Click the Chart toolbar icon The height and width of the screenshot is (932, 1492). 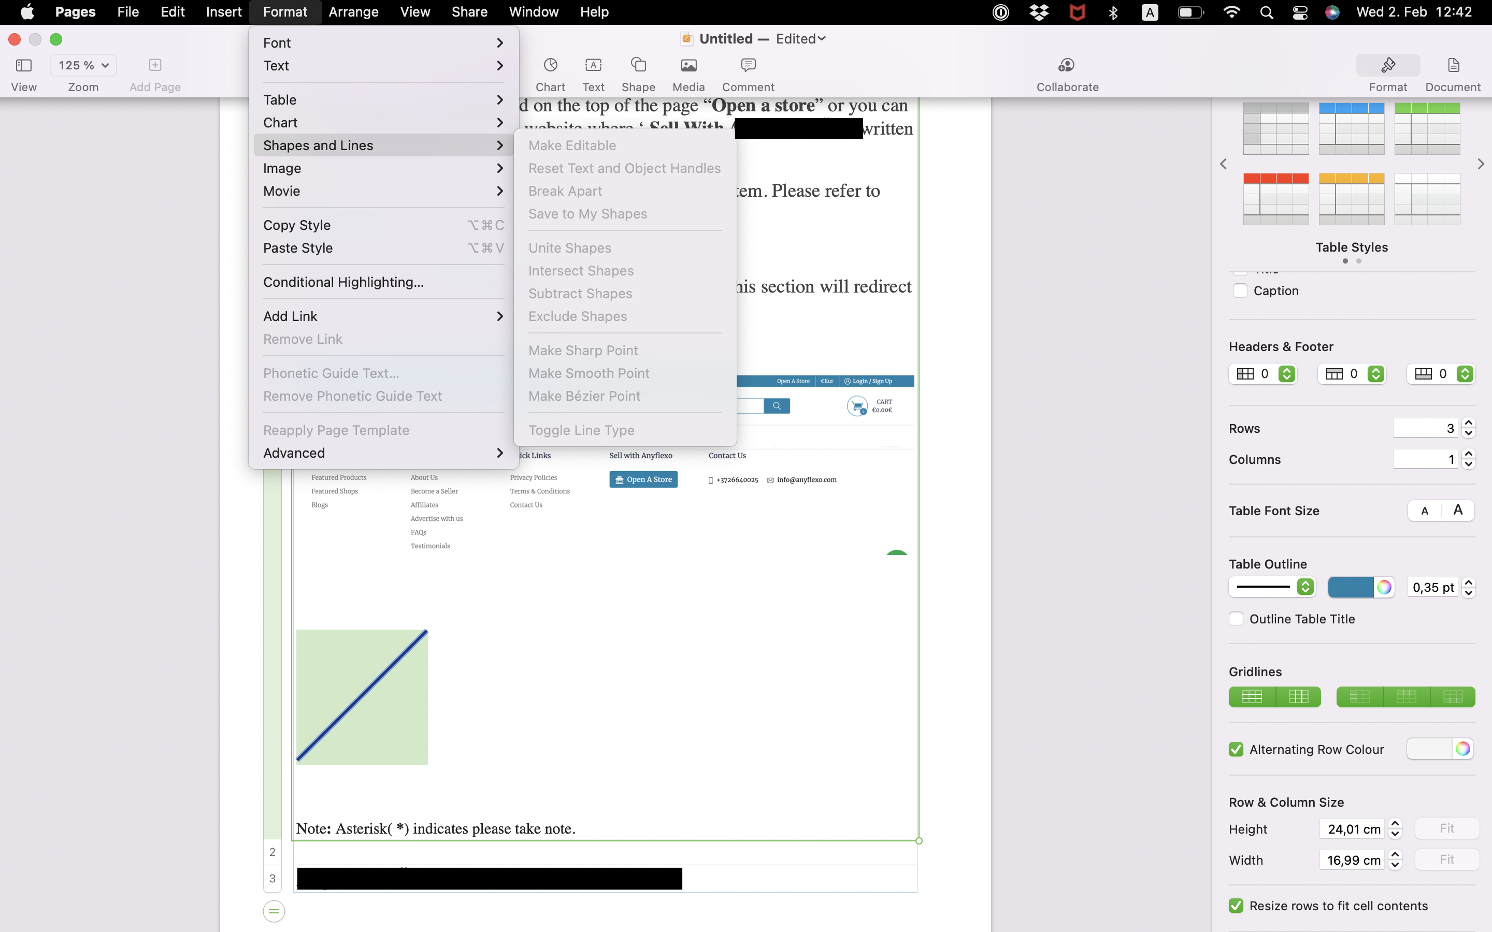550,65
